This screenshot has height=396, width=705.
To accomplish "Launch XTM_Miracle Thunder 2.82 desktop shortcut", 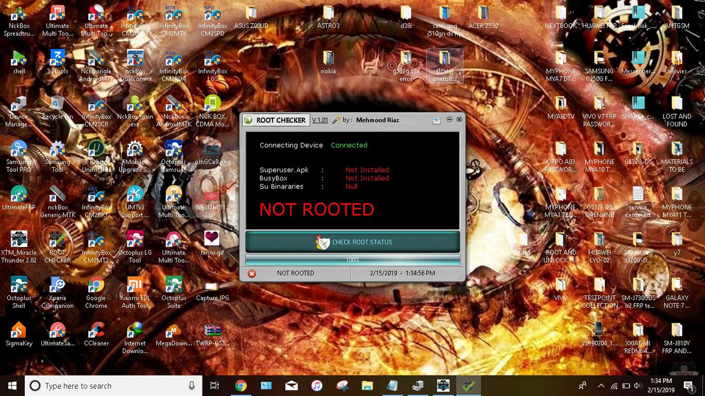I will pyautogui.click(x=19, y=248).
